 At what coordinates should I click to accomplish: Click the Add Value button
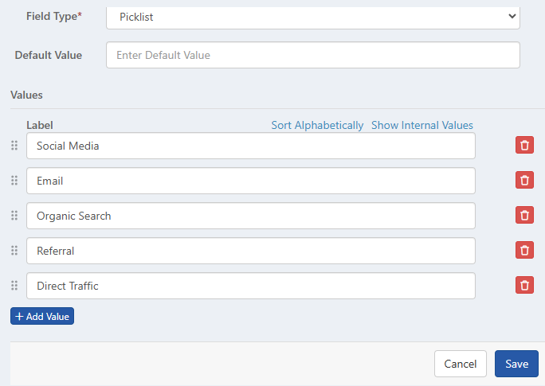tap(42, 316)
